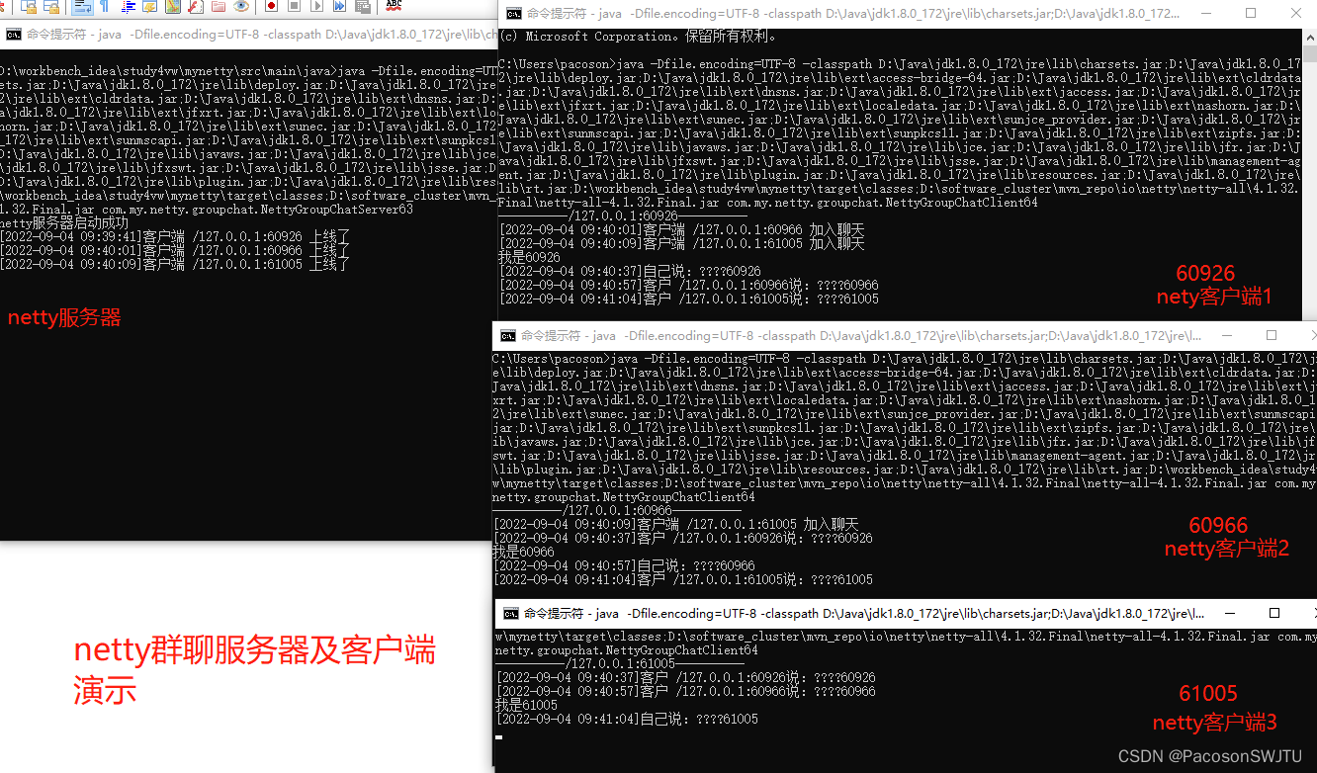
Task: Open preview using the eye icon
Action: (241, 9)
